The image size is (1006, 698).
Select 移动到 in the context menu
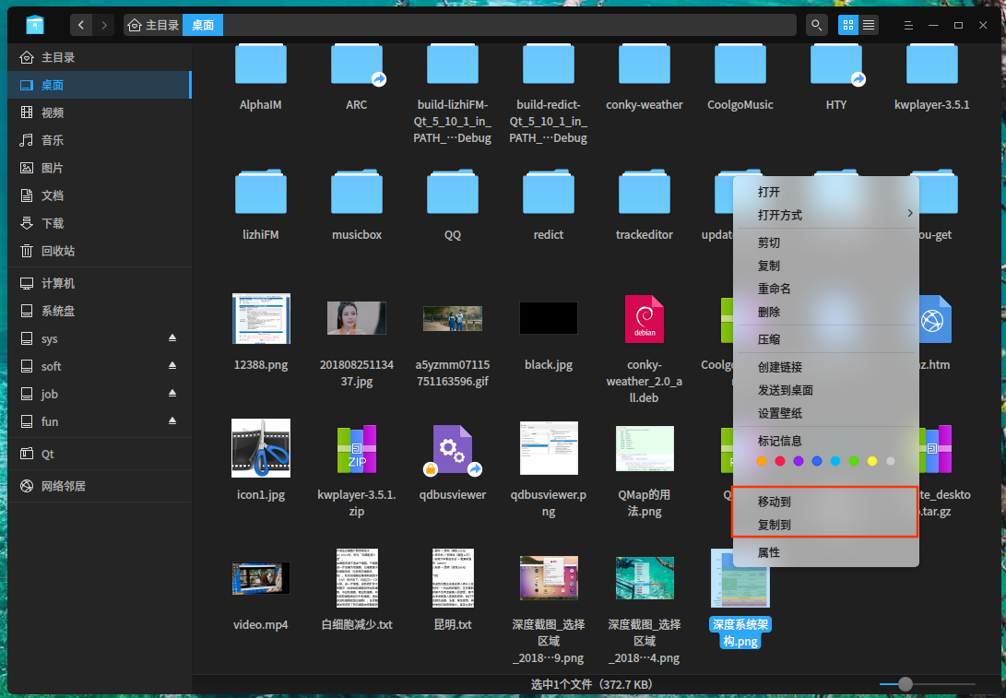tap(775, 502)
